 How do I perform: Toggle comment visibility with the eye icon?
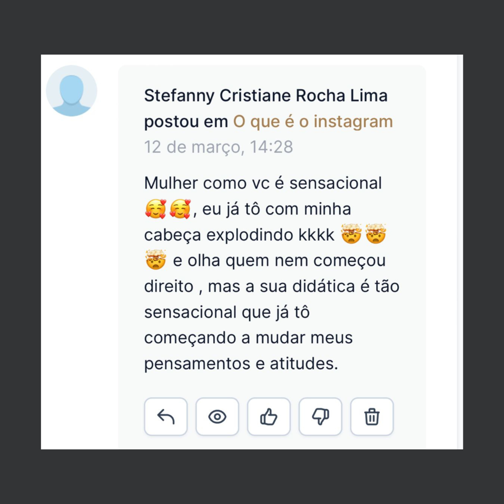coord(217,417)
